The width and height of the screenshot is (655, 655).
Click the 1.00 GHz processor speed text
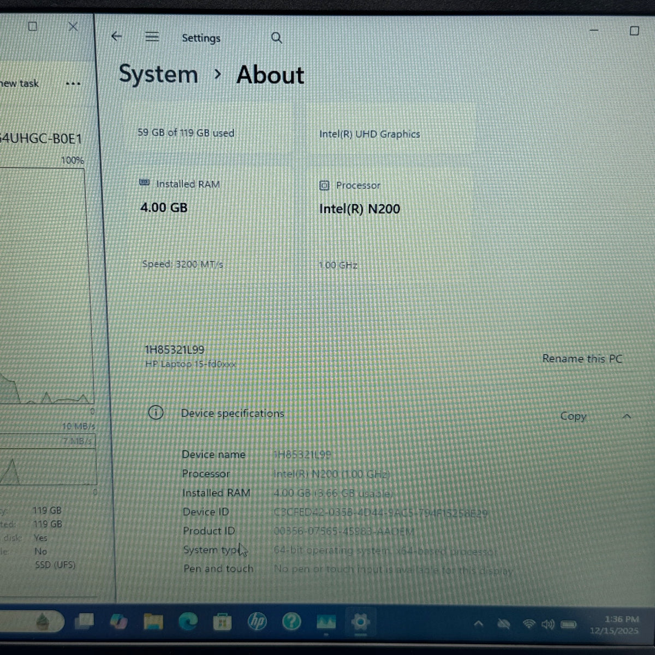point(338,265)
